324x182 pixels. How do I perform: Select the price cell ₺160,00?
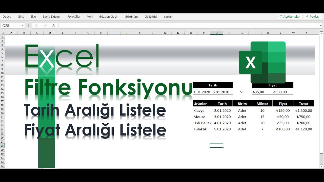click(283, 129)
